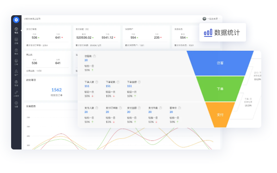This screenshot has height=173, width=277.
Task: Open the 店铺 shop sidebar icon
Action: [x=16, y=41]
